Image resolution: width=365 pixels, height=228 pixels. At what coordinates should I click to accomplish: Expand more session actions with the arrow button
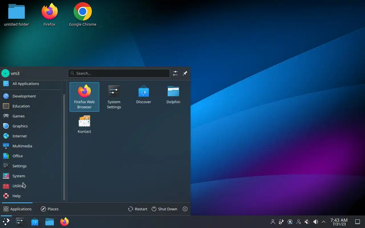point(185,209)
